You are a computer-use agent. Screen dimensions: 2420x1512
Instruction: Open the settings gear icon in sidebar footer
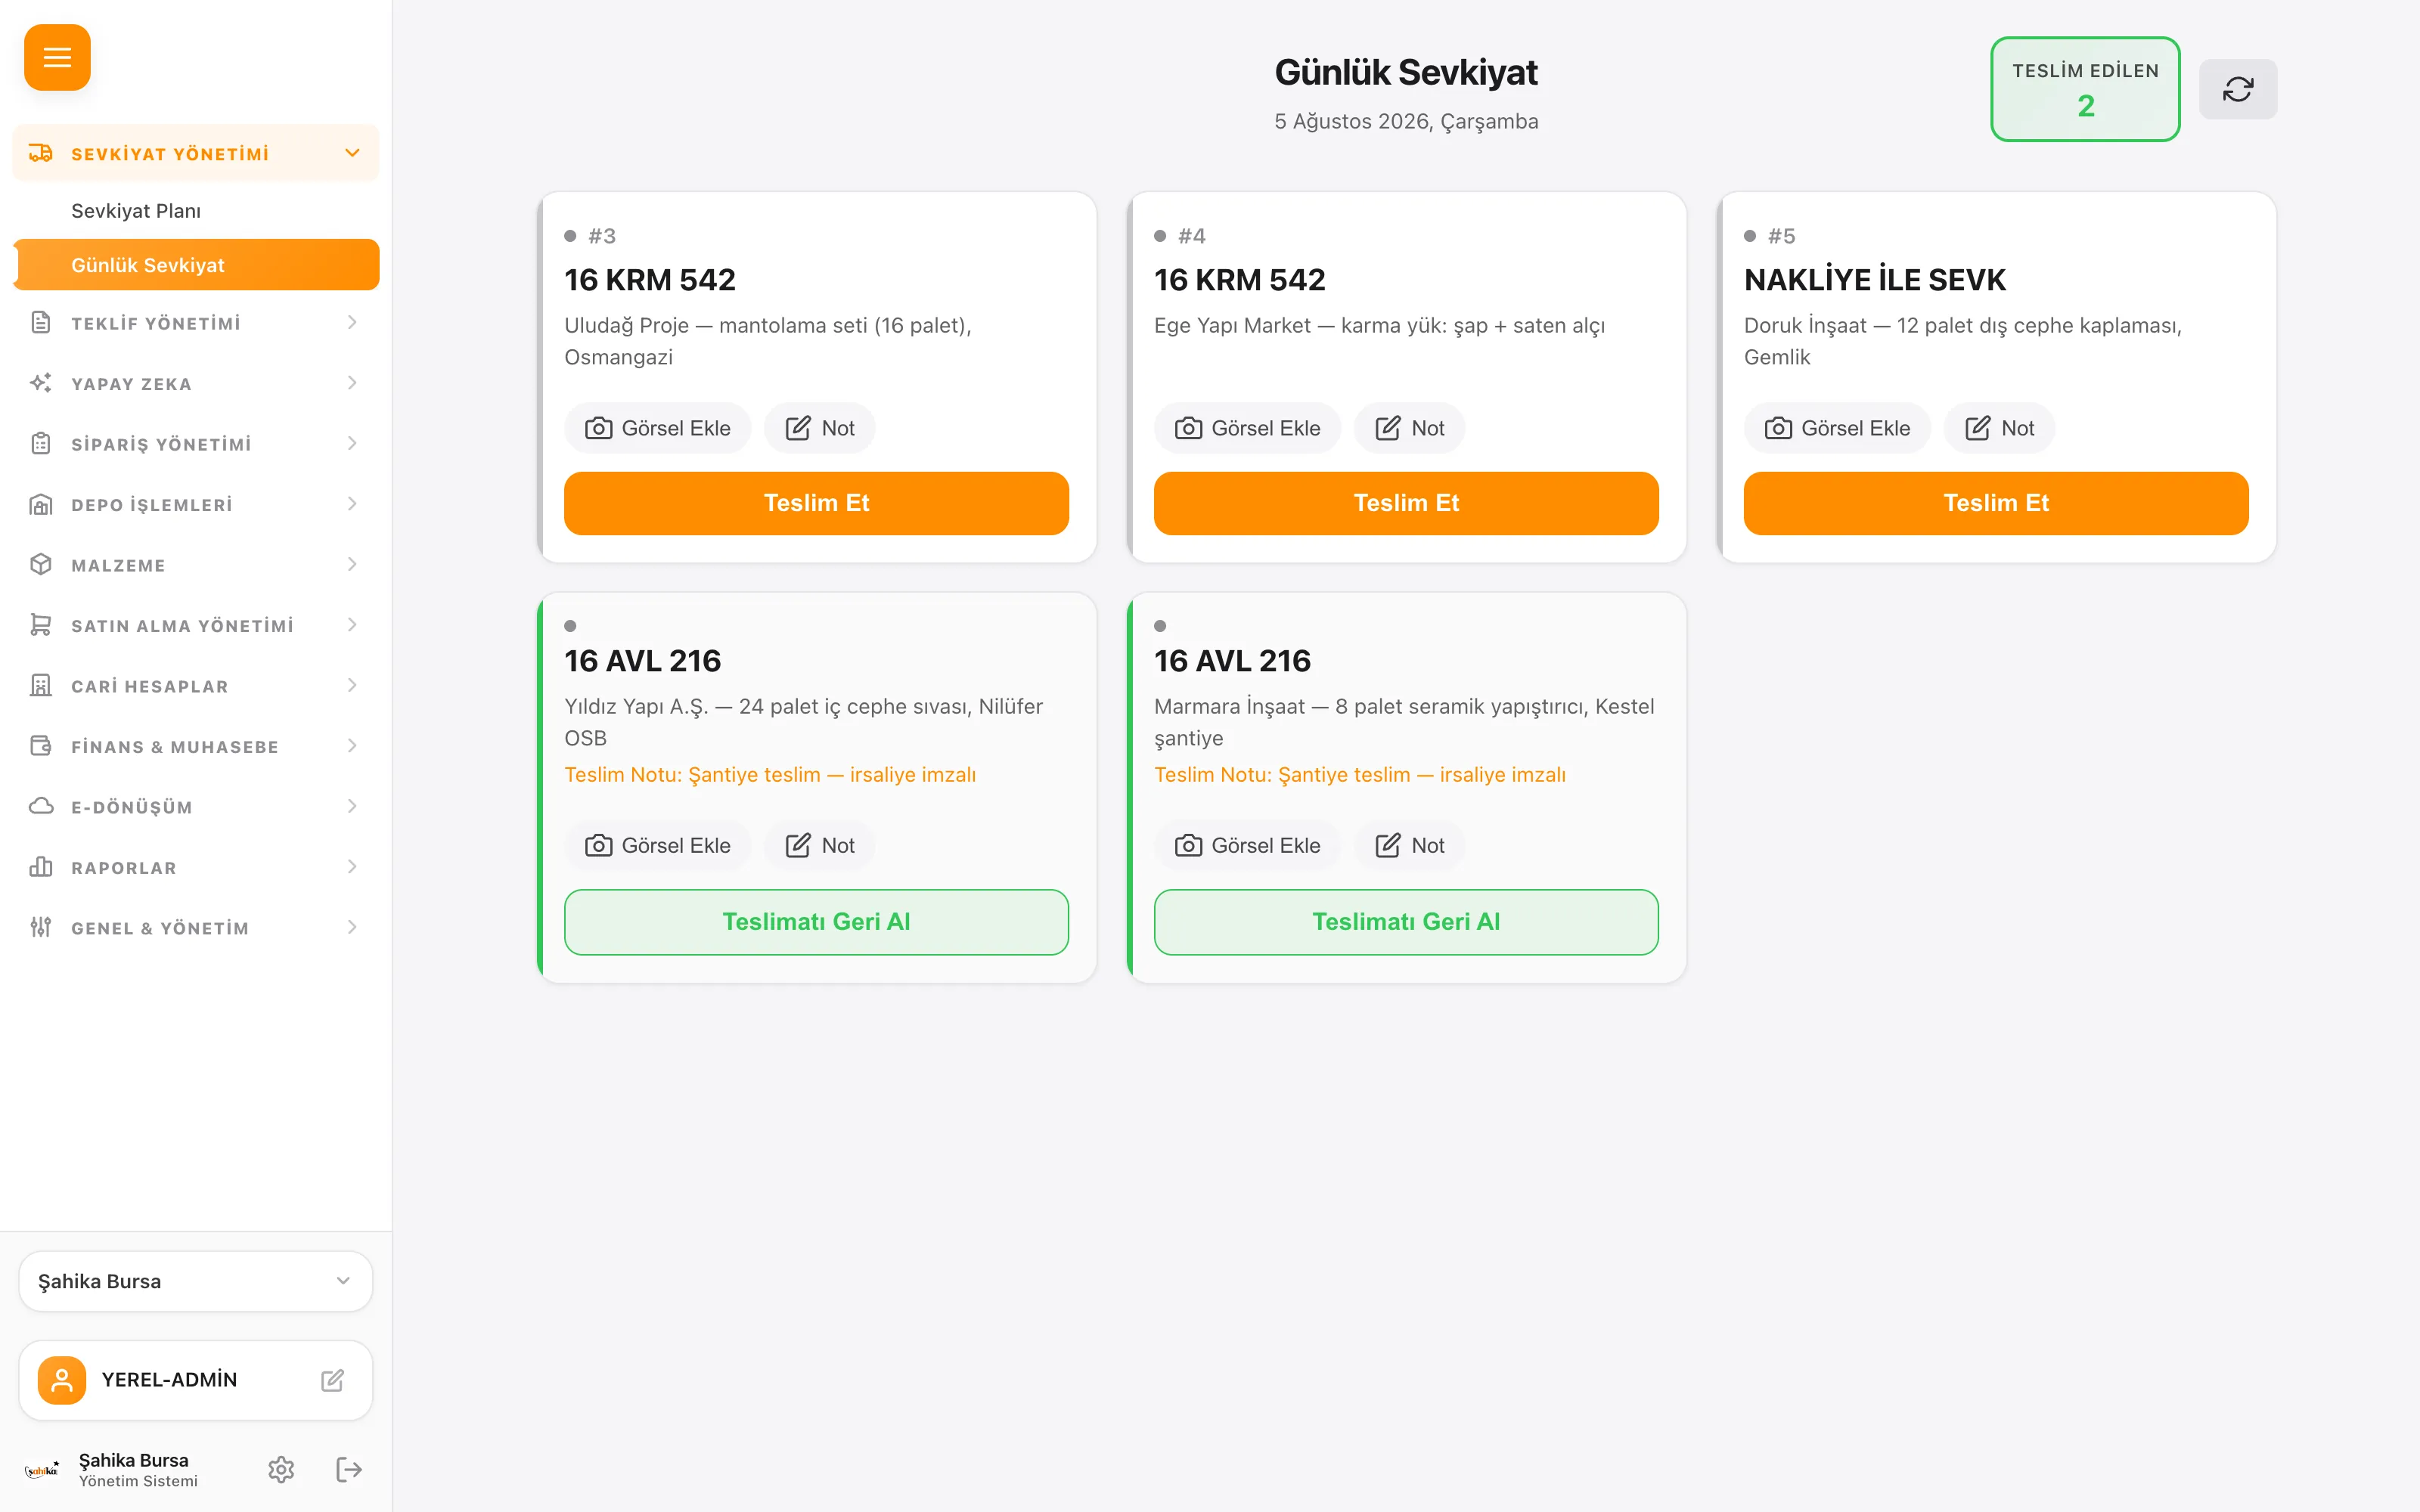281,1469
